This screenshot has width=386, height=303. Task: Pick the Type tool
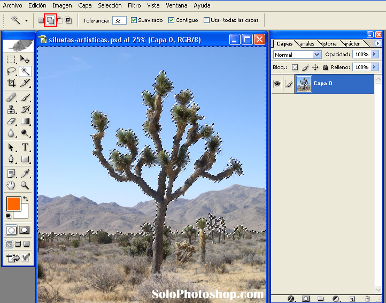click(25, 147)
